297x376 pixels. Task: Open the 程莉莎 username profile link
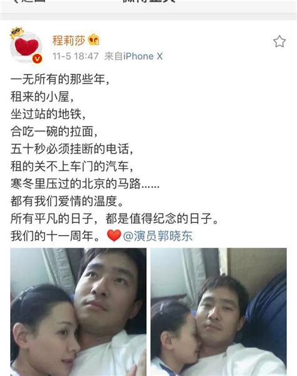click(69, 40)
